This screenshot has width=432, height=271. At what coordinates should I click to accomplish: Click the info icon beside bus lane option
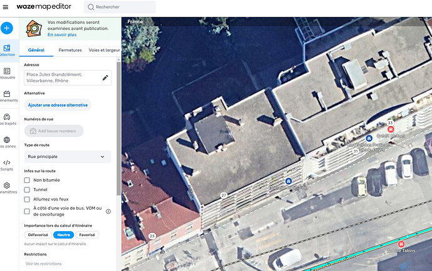pyautogui.click(x=108, y=211)
